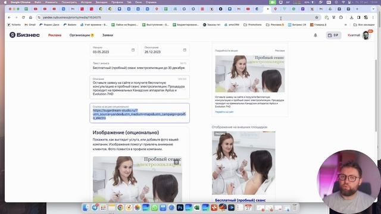Click the Яндекс Бизнес logo
This screenshot has width=381, height=214.
point(24,35)
